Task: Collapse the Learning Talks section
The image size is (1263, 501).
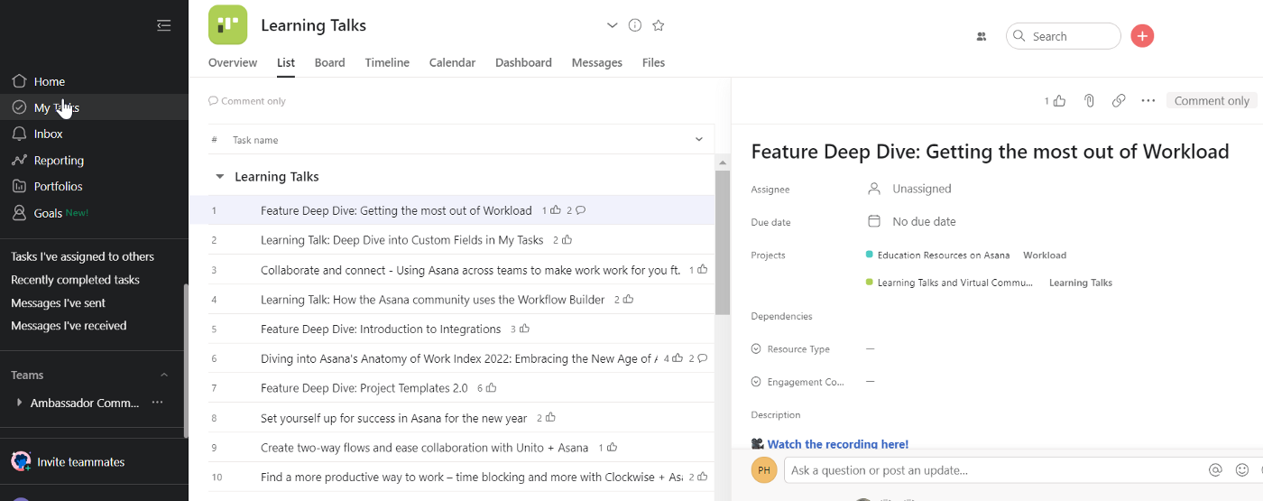Action: pos(219,177)
